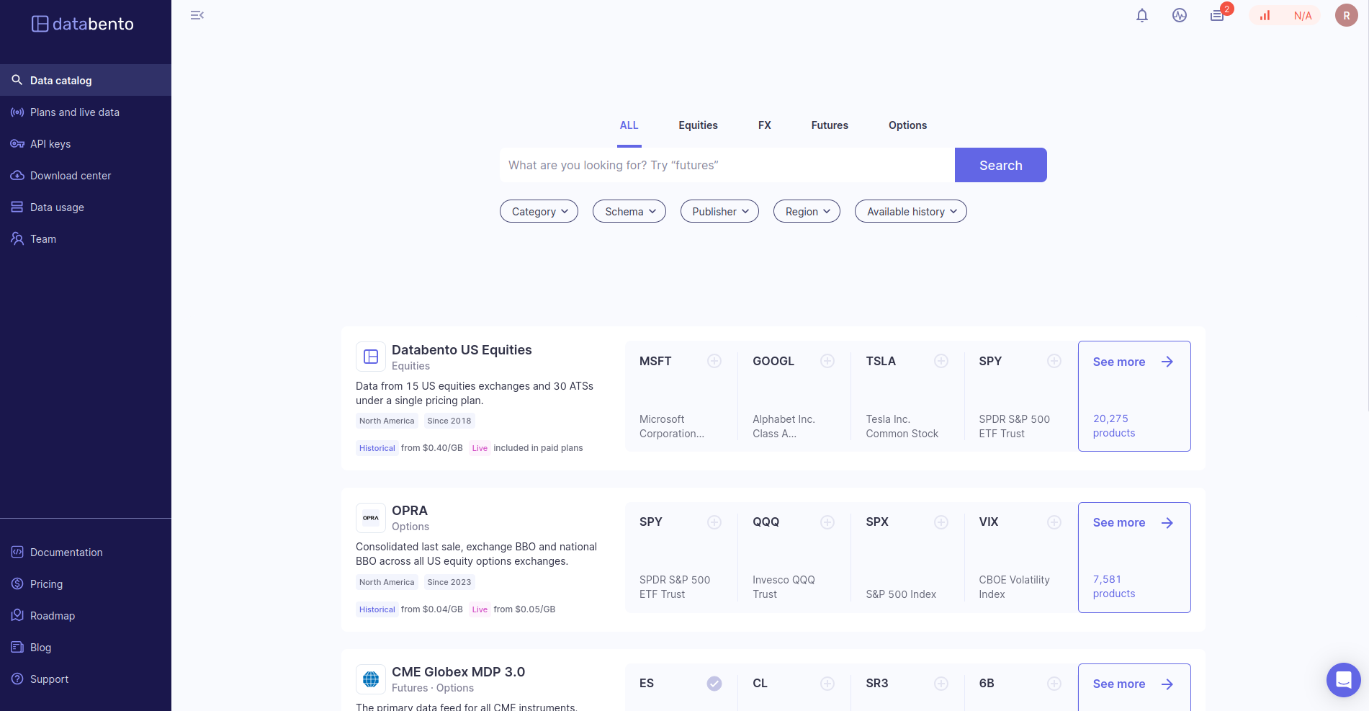
Task: Switch to the Futures tab
Action: tap(829, 125)
